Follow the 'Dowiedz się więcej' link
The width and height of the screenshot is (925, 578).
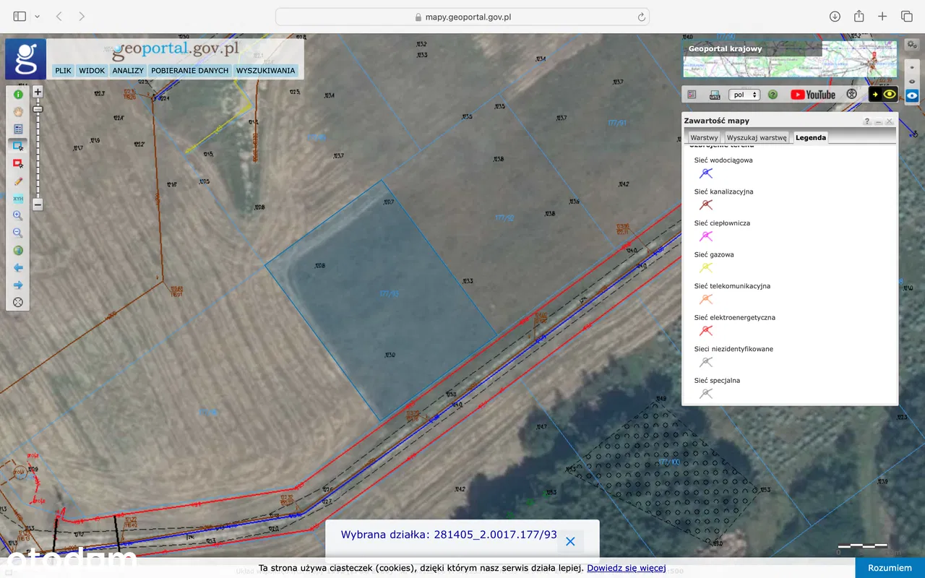pos(626,569)
